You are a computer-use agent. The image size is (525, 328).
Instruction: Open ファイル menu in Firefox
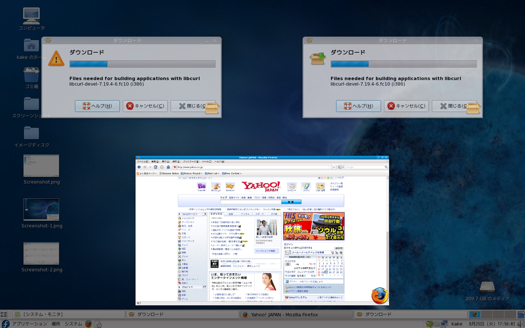pyautogui.click(x=142, y=161)
